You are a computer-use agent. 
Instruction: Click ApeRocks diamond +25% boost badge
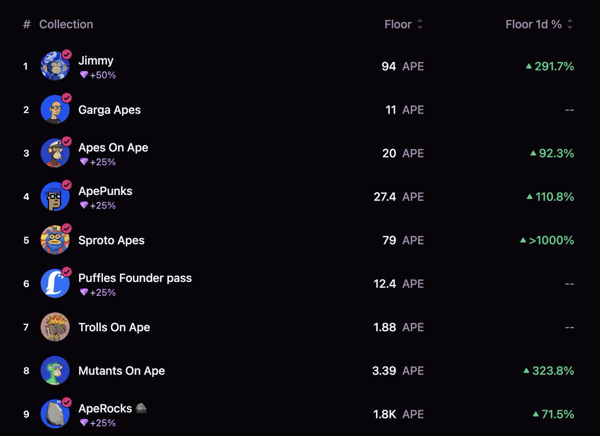tap(97, 423)
